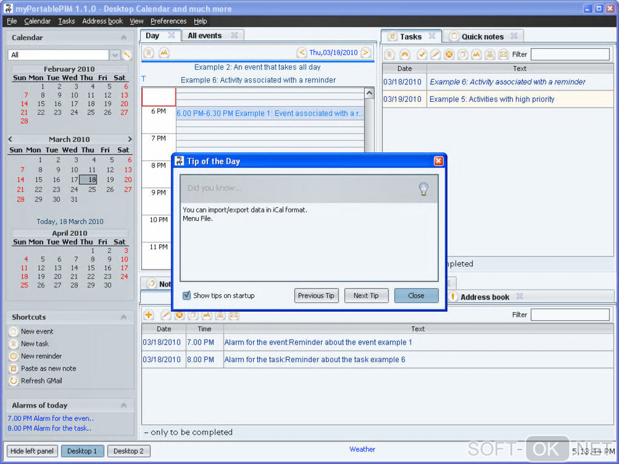Click the Weather link
Image resolution: width=619 pixels, height=464 pixels.
(x=362, y=449)
